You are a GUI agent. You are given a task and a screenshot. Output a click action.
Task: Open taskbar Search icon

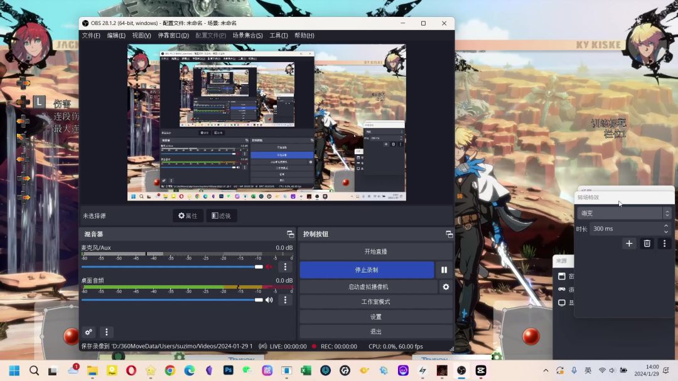(x=34, y=370)
